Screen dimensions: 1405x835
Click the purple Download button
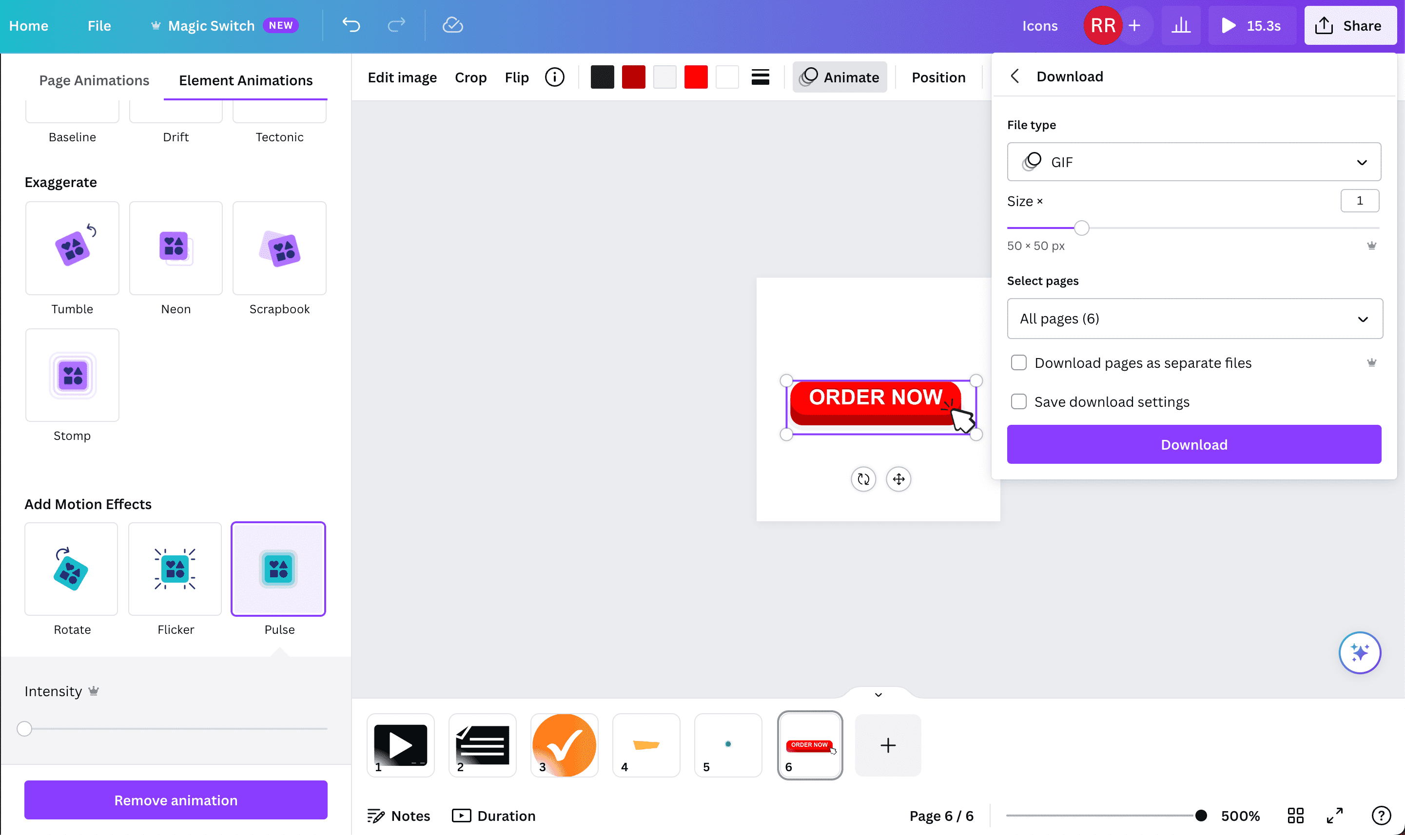[x=1193, y=444]
